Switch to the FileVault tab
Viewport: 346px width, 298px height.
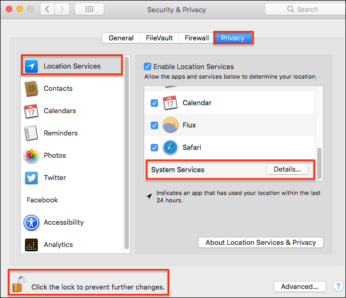[x=160, y=38]
